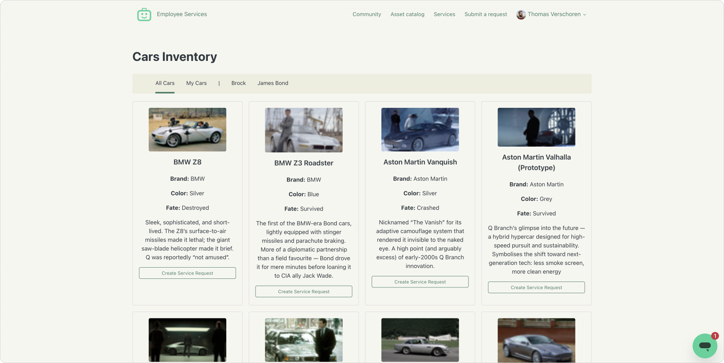Viewport: 724px width, 363px height.
Task: Select the All Cars tab
Action: coord(165,83)
